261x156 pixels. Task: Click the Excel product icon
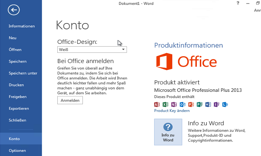tap(165, 104)
